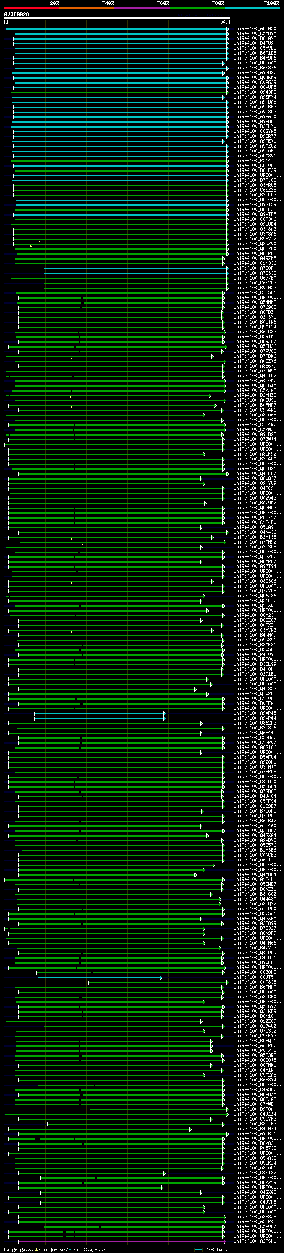Viewport: 284px width, 1253px height.
Task: Click label UniRef100_Q6BGJ5
Action: pos(255,385)
